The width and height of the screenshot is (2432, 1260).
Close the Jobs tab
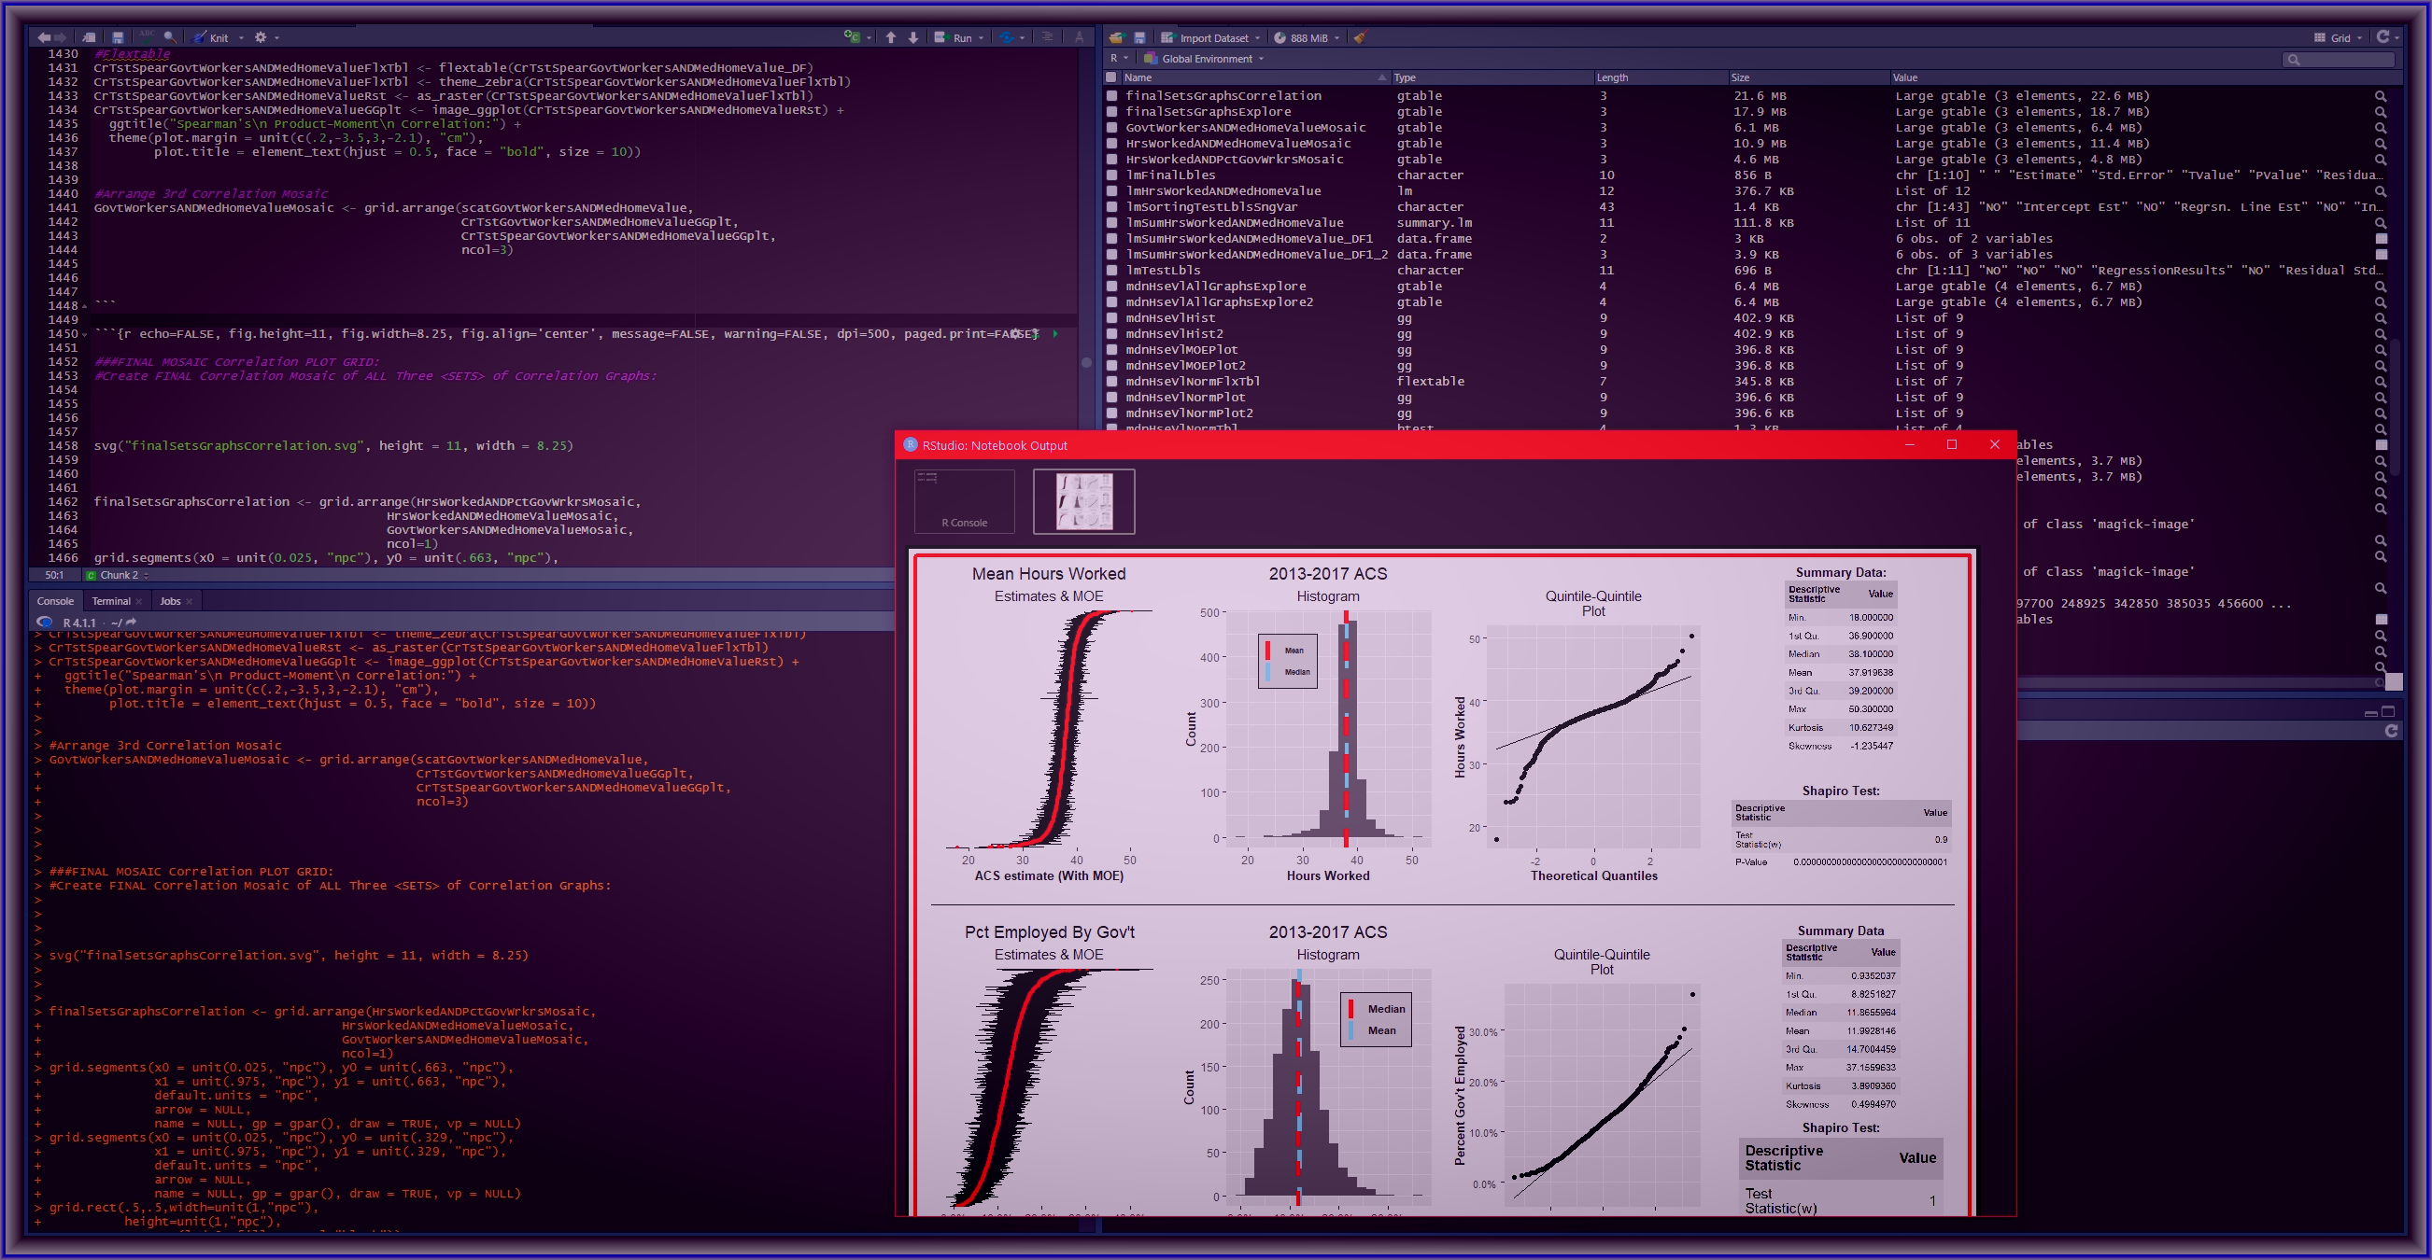pyautogui.click(x=189, y=602)
